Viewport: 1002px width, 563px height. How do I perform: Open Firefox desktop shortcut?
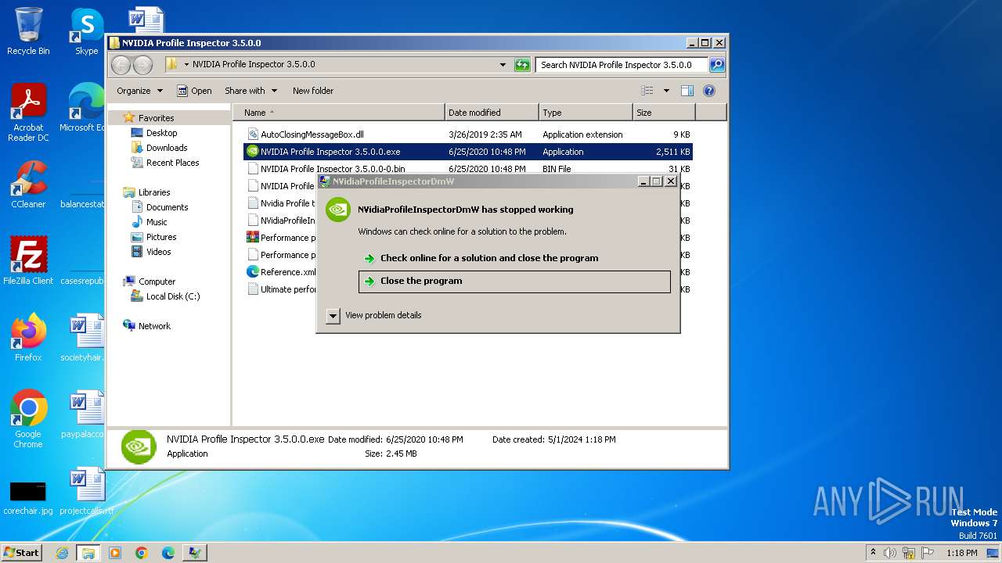tap(28, 337)
